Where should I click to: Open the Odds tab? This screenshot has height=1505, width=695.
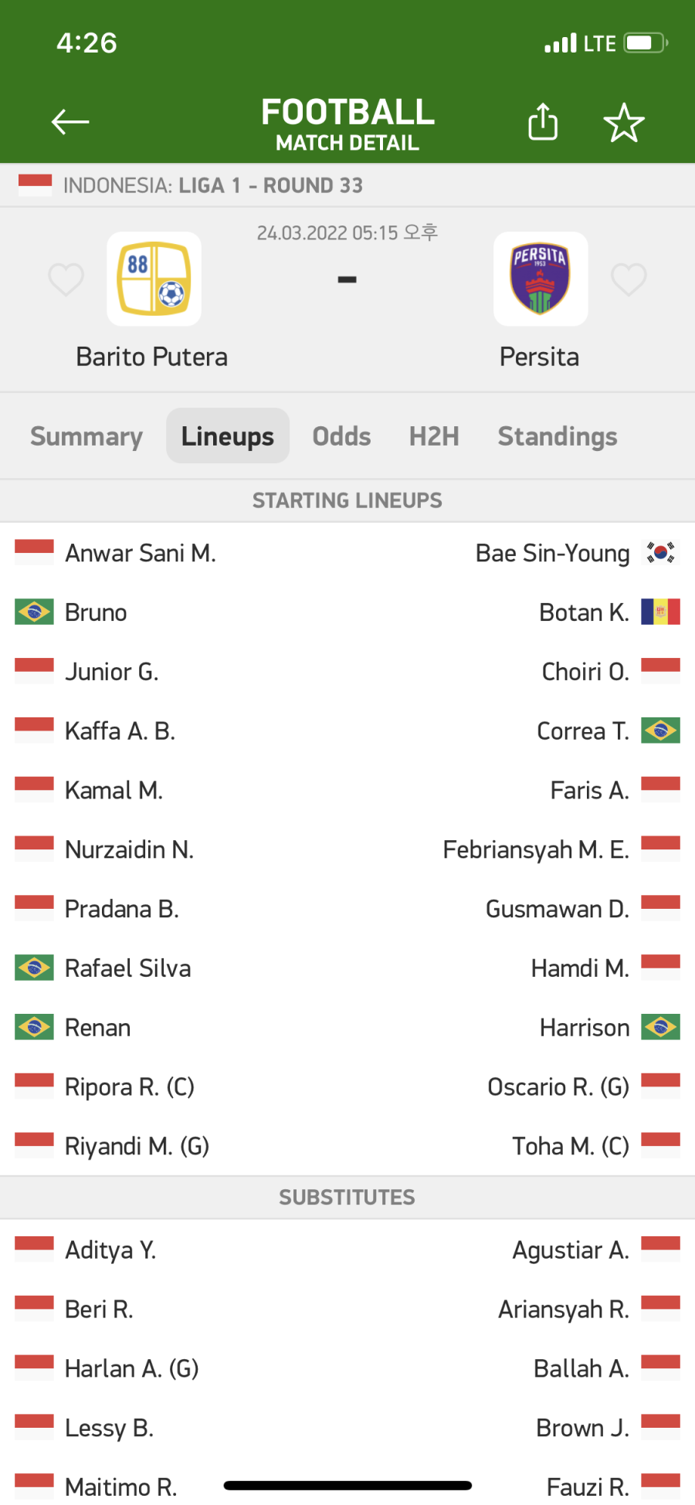[x=341, y=436]
